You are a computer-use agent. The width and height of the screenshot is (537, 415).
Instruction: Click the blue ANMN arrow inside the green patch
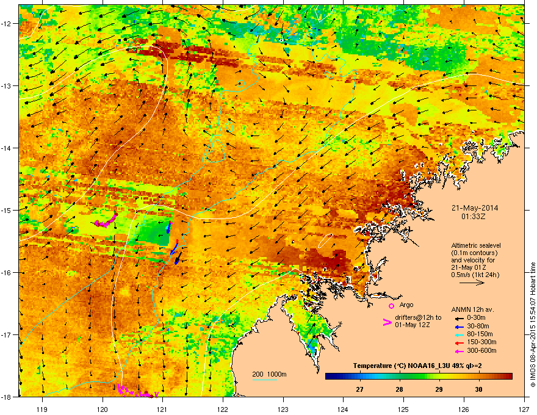click(168, 228)
